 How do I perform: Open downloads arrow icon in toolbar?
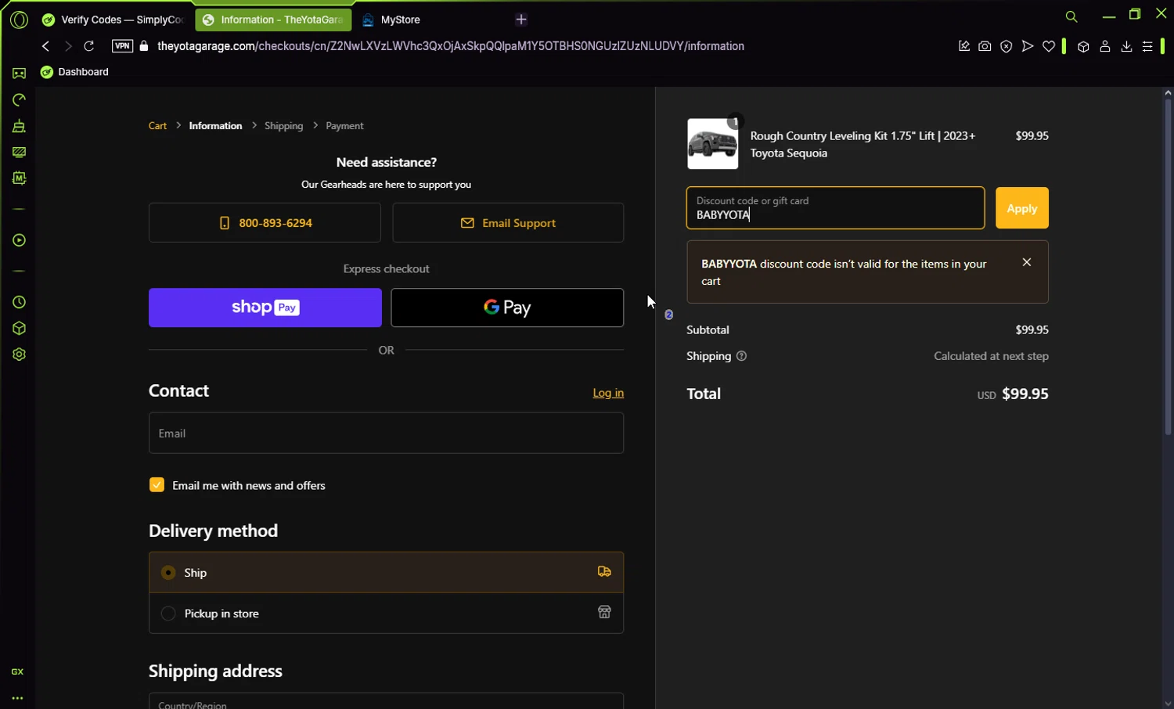point(1126,46)
